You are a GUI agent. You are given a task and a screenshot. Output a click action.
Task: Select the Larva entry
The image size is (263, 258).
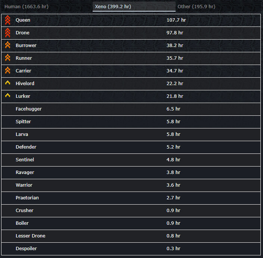pyautogui.click(x=22, y=134)
